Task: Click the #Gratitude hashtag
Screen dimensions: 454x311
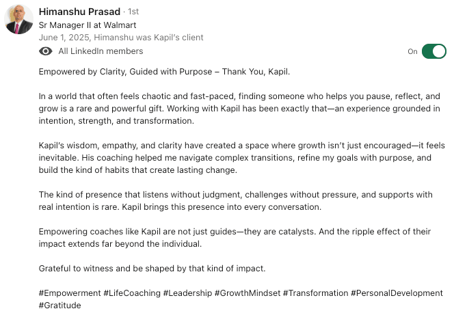Action: pos(59,306)
